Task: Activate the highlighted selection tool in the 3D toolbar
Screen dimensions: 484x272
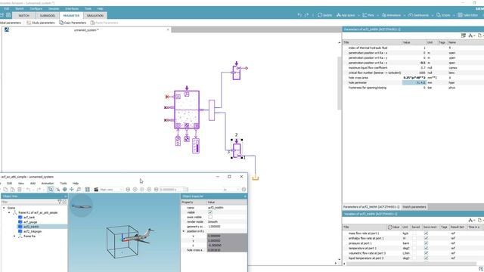Action: pos(51,190)
